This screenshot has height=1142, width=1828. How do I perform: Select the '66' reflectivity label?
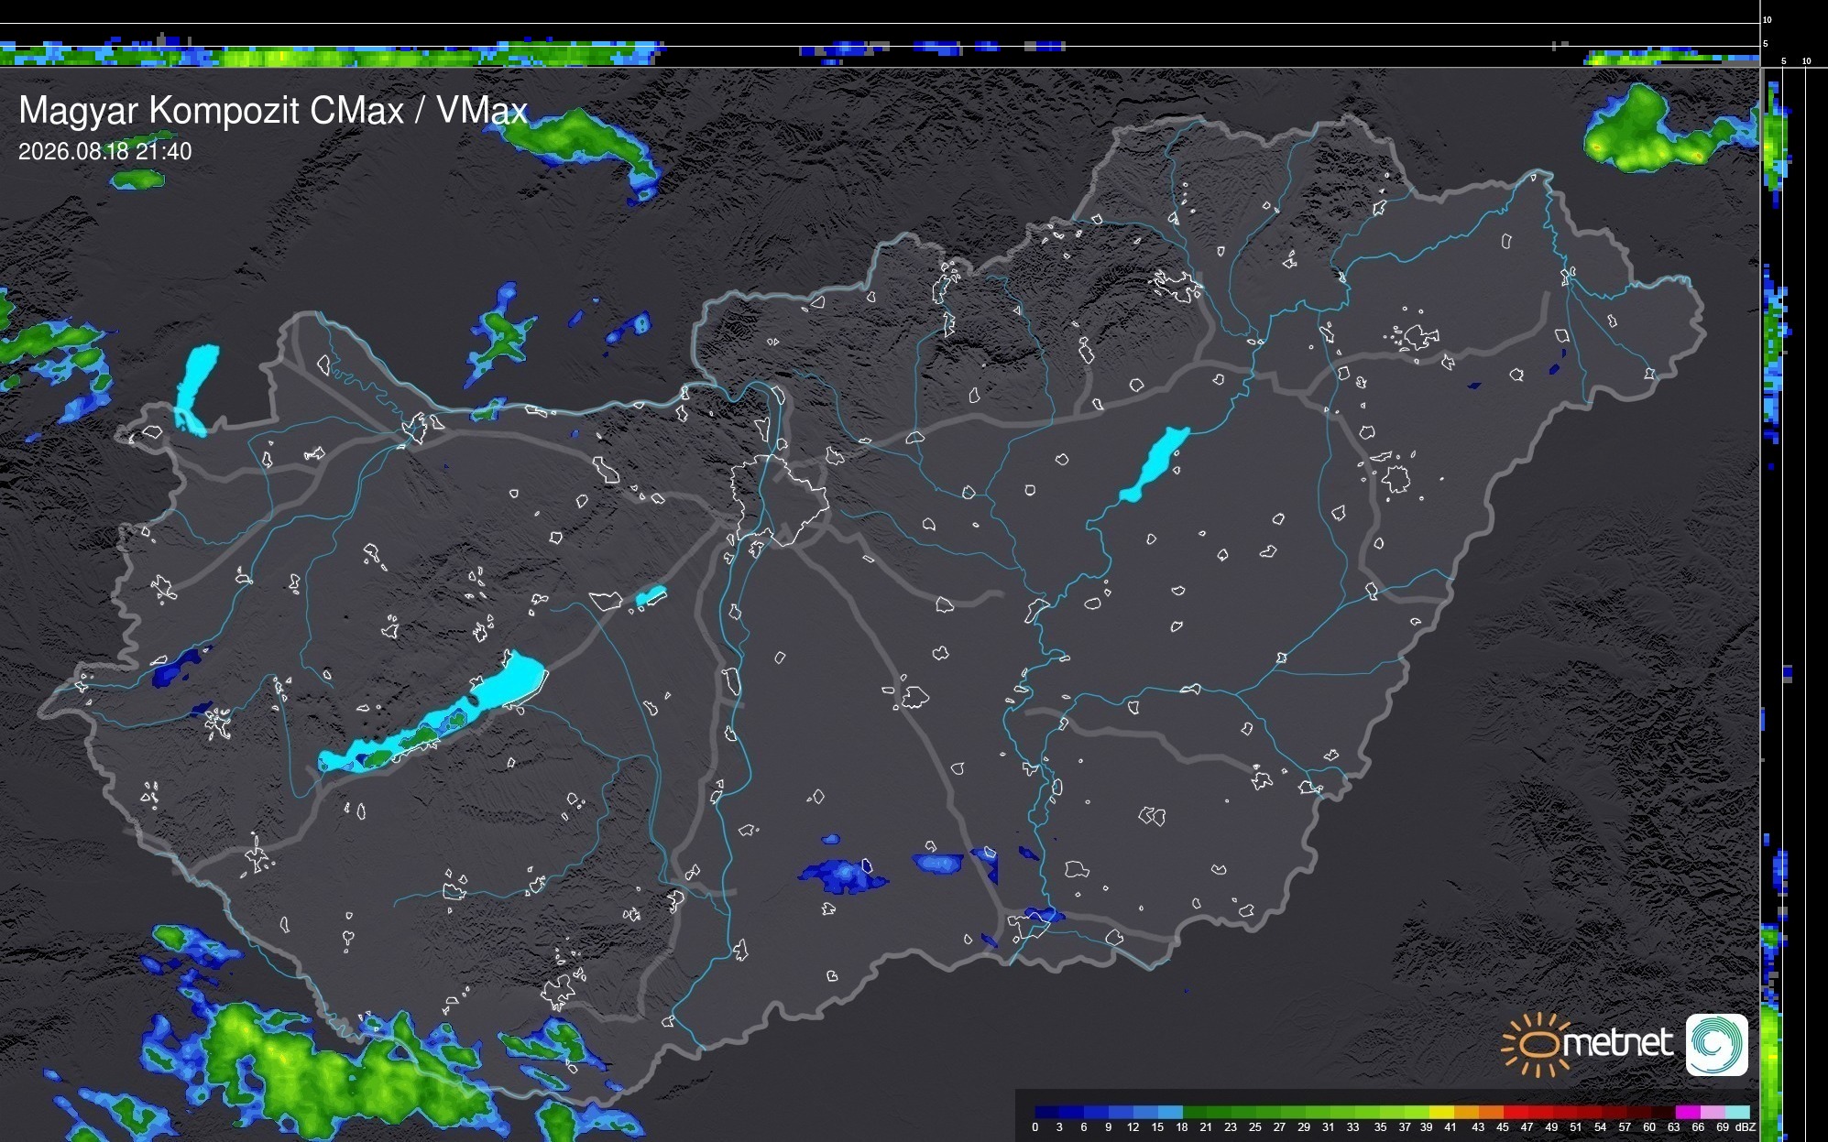(1698, 1127)
